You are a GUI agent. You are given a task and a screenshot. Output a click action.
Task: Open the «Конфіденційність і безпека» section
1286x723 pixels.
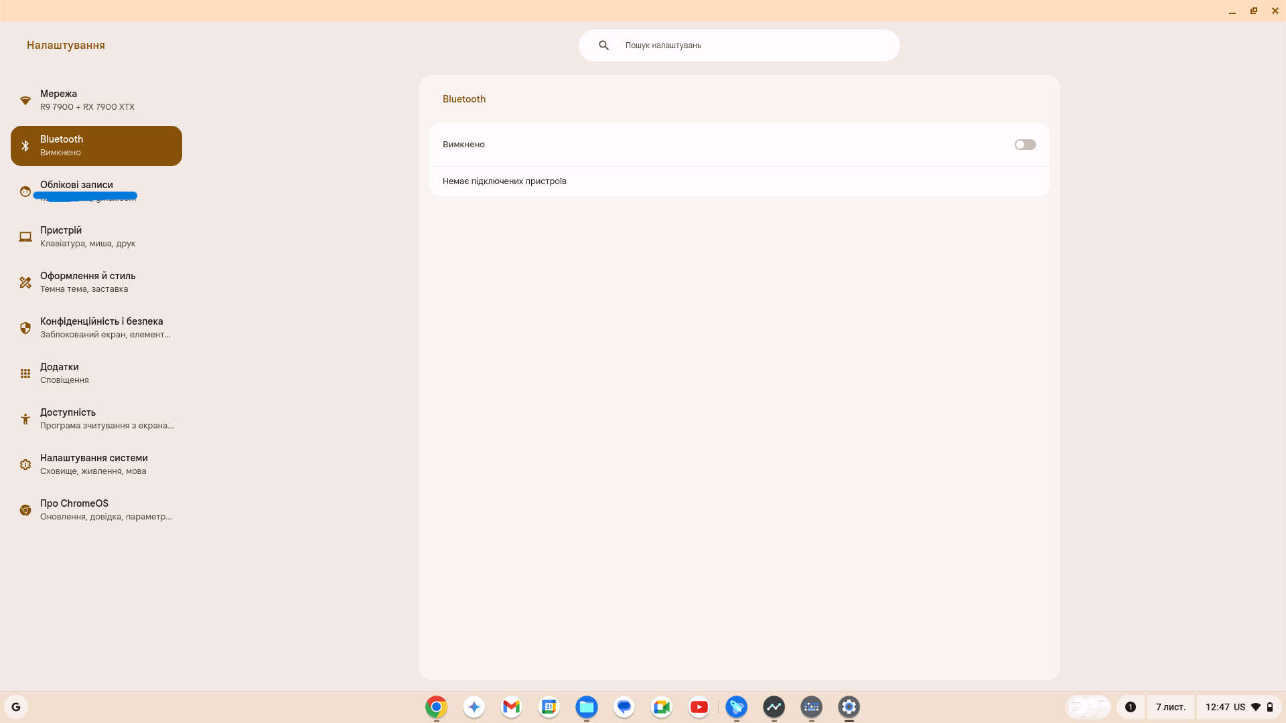tap(96, 327)
